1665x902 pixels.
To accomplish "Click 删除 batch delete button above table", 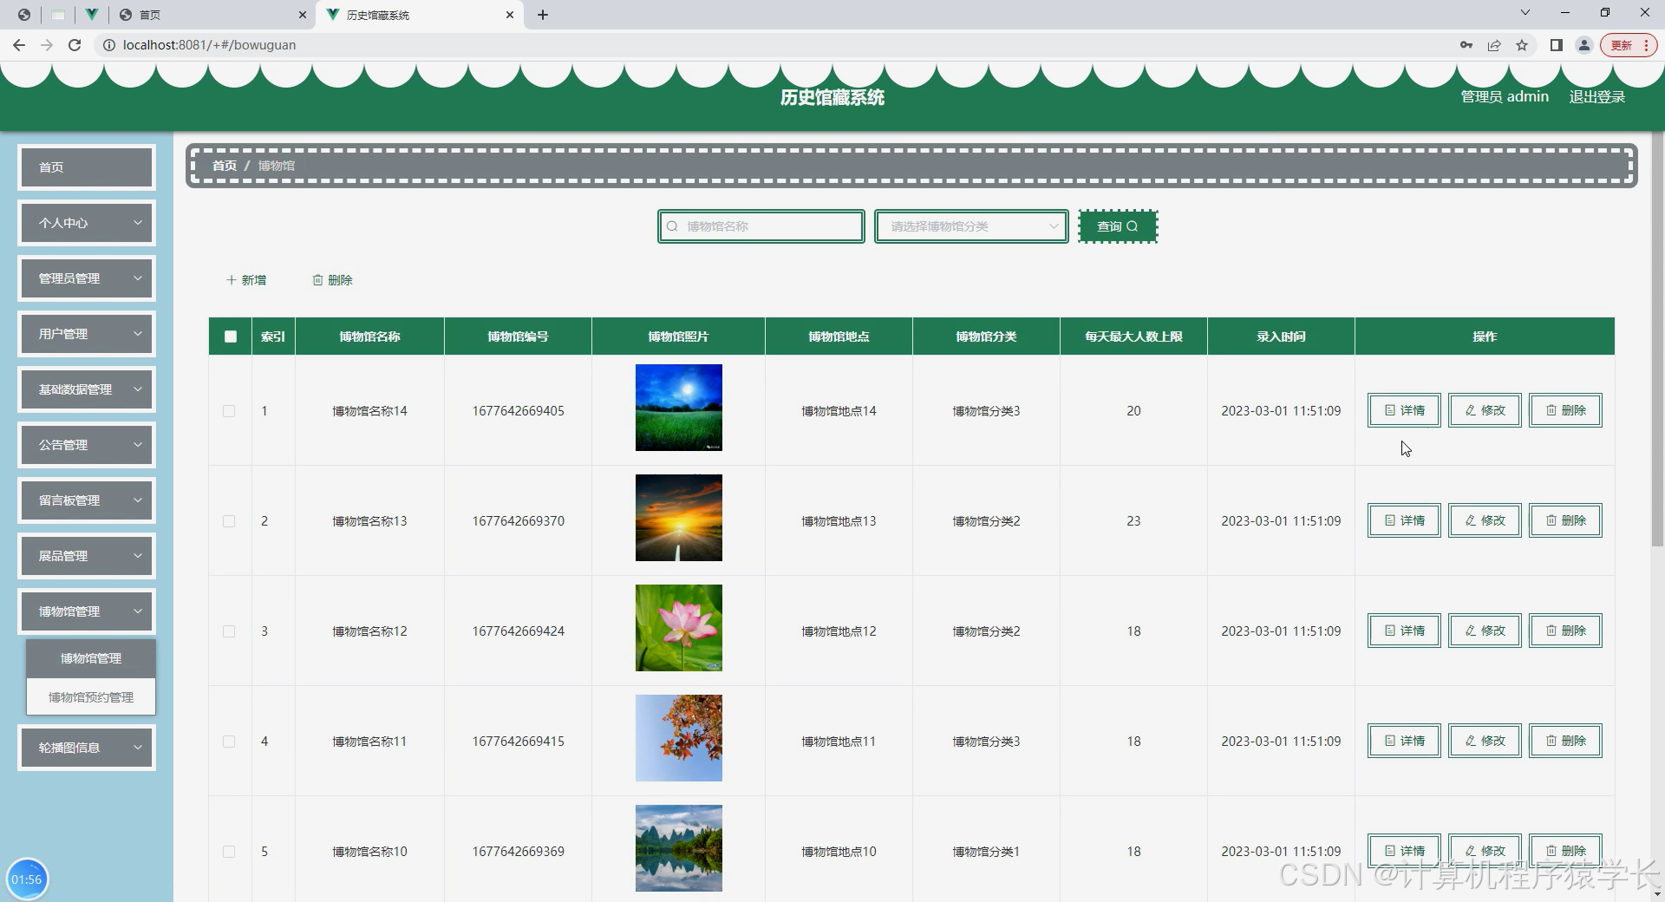I will pyautogui.click(x=332, y=280).
